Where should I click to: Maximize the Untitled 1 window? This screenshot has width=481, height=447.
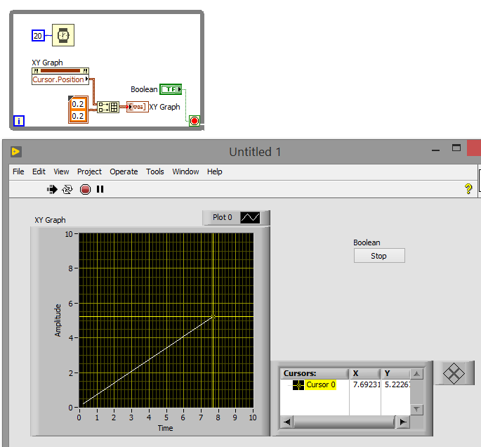[456, 148]
